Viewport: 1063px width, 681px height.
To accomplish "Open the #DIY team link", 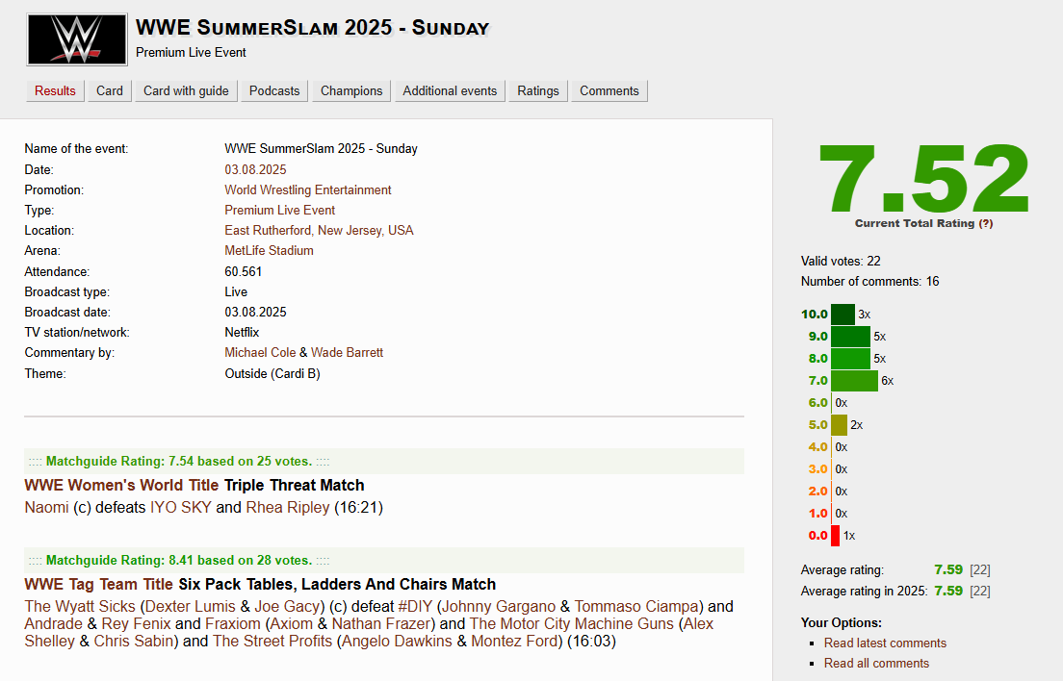I will pyautogui.click(x=415, y=606).
